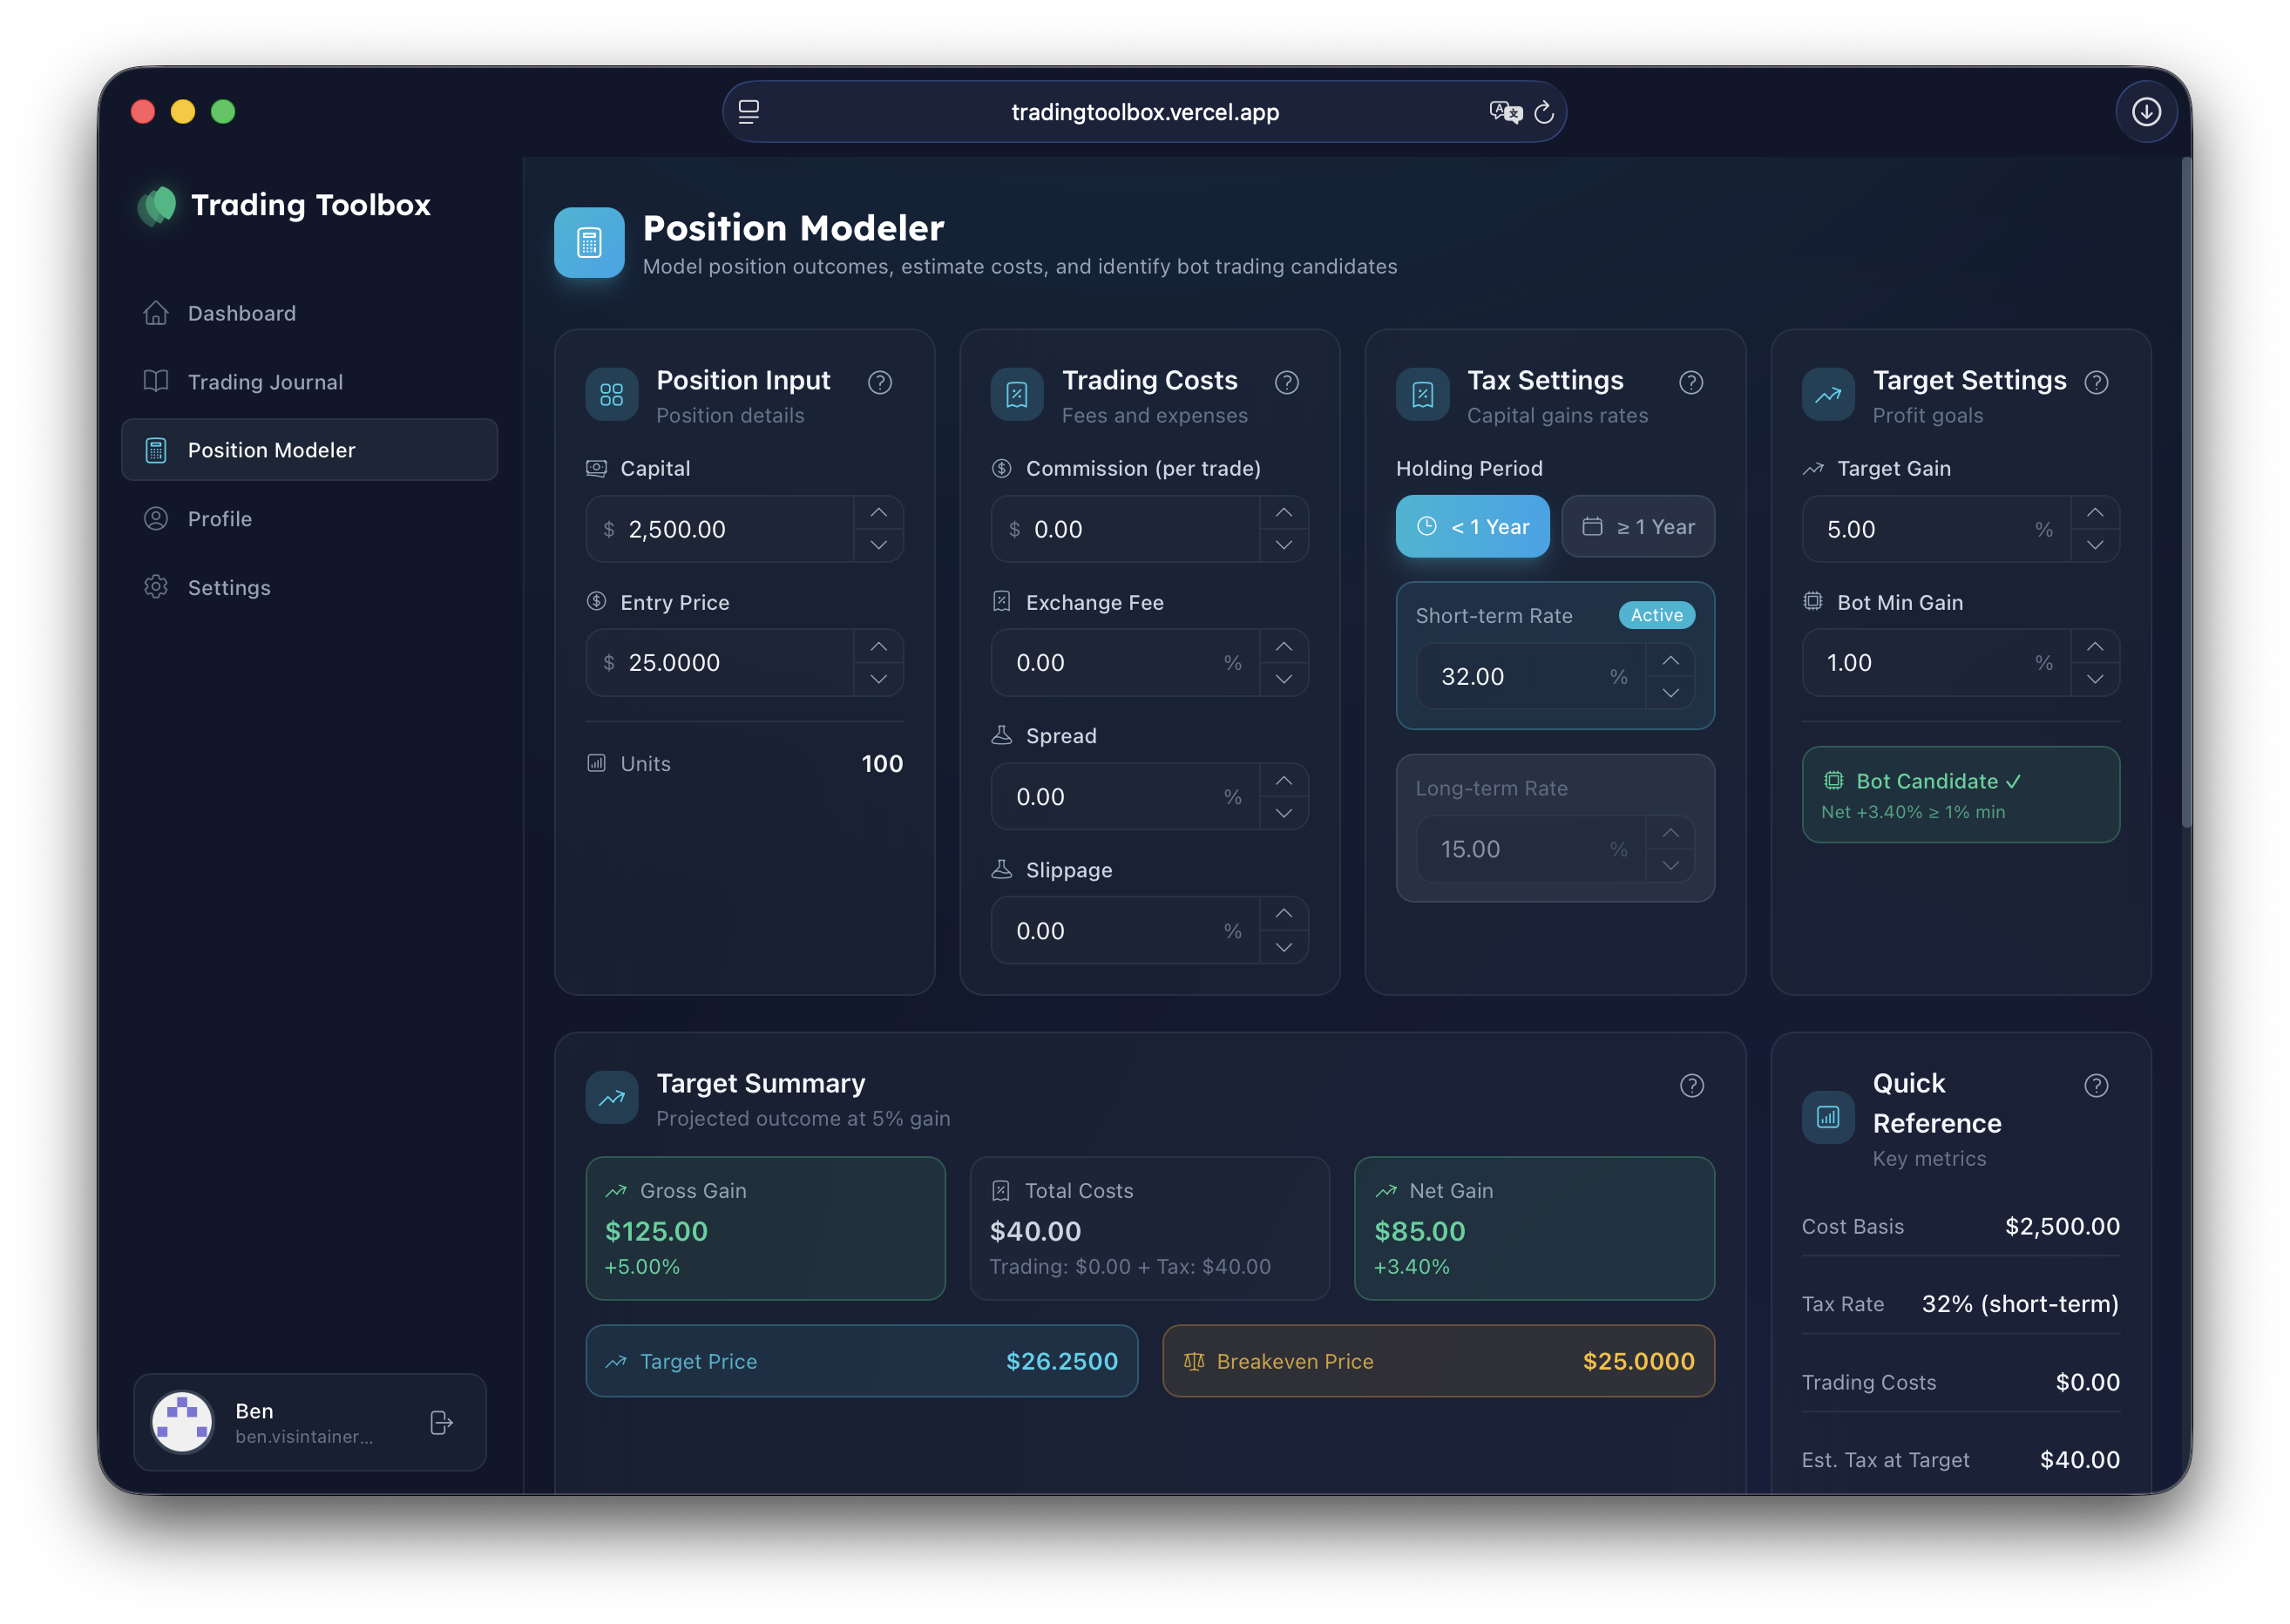Click the browser reload icon in address bar

(1545, 112)
